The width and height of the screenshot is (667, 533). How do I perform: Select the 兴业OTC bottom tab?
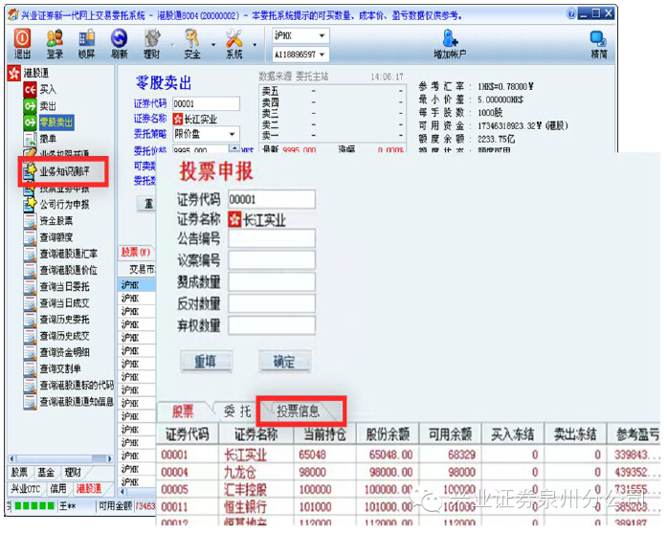[x=26, y=489]
